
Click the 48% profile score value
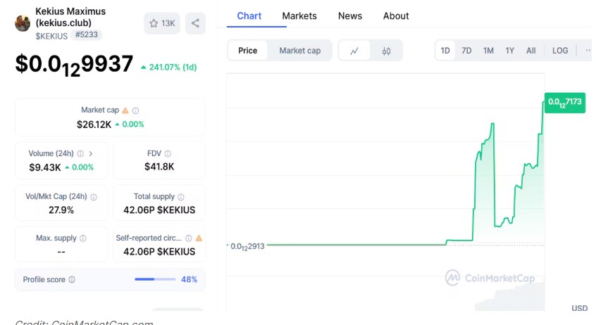pos(189,279)
